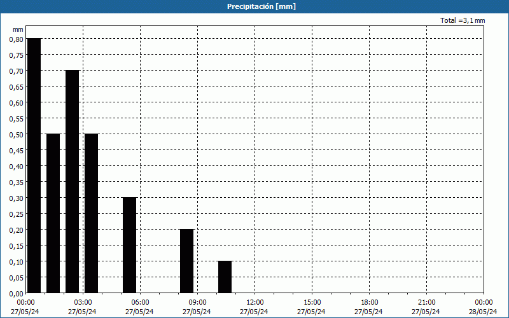This screenshot has width=509, height=318.
Task: Click the mm unit label above the y-axis
Action: pos(18,29)
